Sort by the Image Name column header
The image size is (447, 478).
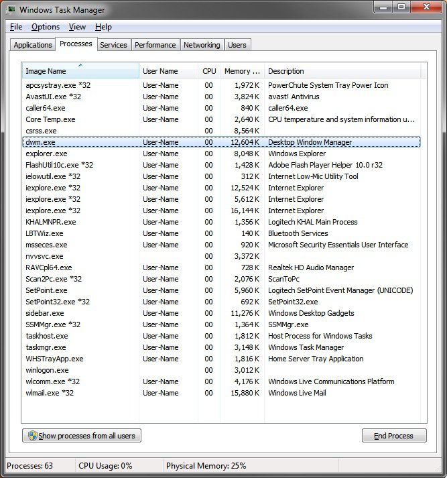80,70
